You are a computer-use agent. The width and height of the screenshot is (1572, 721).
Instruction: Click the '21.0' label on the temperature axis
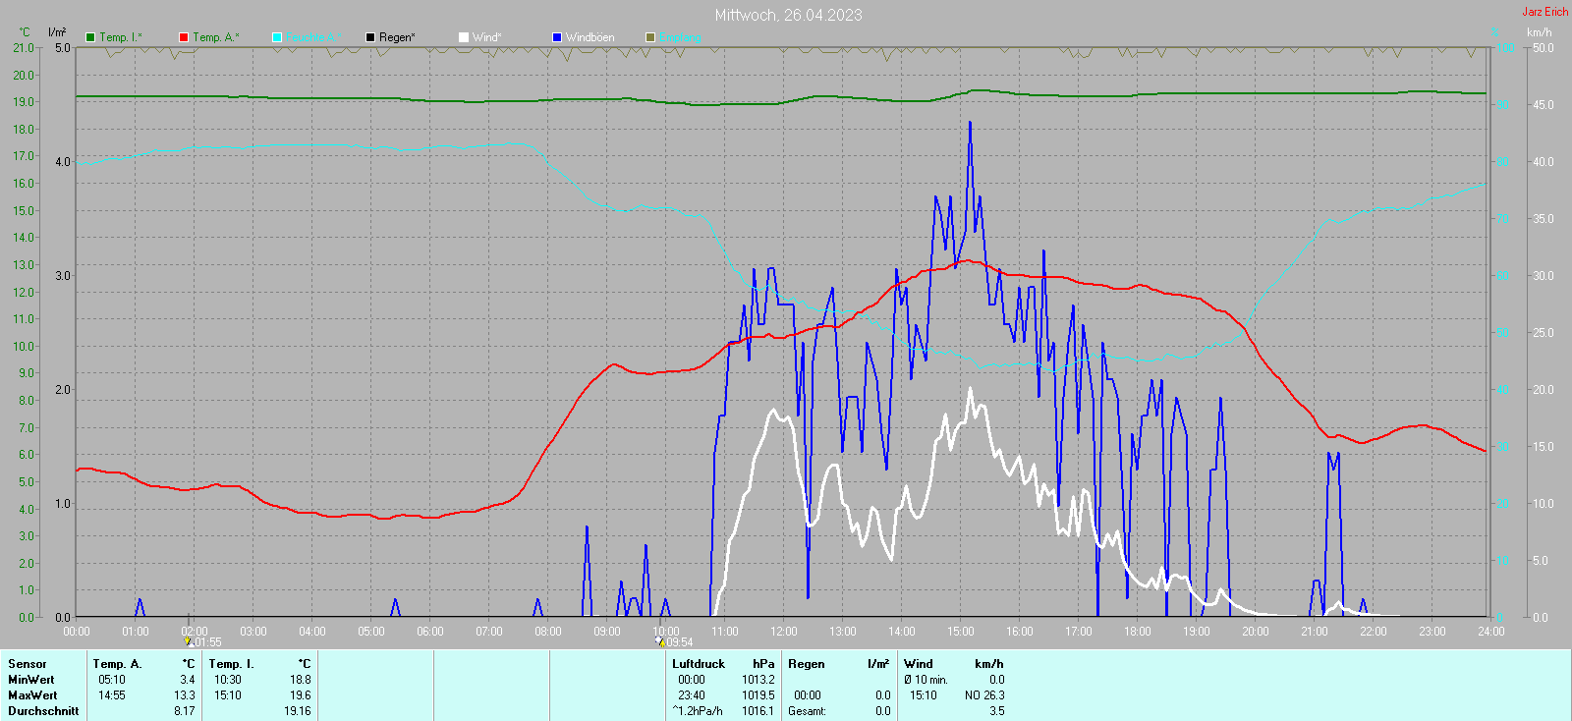[24, 48]
